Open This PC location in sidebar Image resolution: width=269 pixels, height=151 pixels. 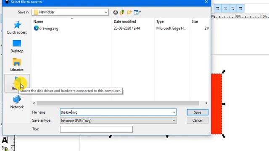(x=17, y=83)
